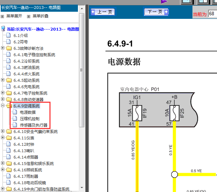Click the sidebar vertical scrollbar thumb
The image size is (217, 192).
pos(82,70)
